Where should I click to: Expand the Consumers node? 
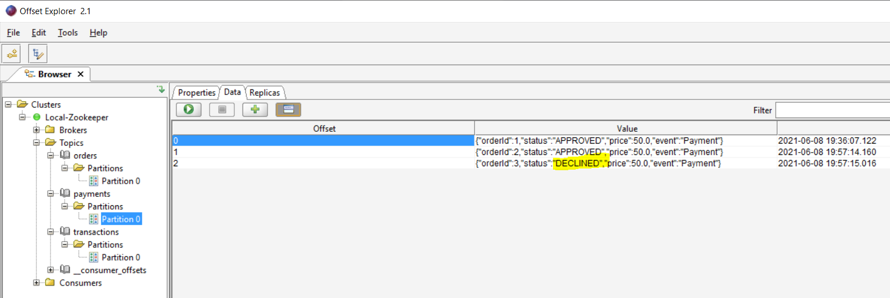[37, 283]
